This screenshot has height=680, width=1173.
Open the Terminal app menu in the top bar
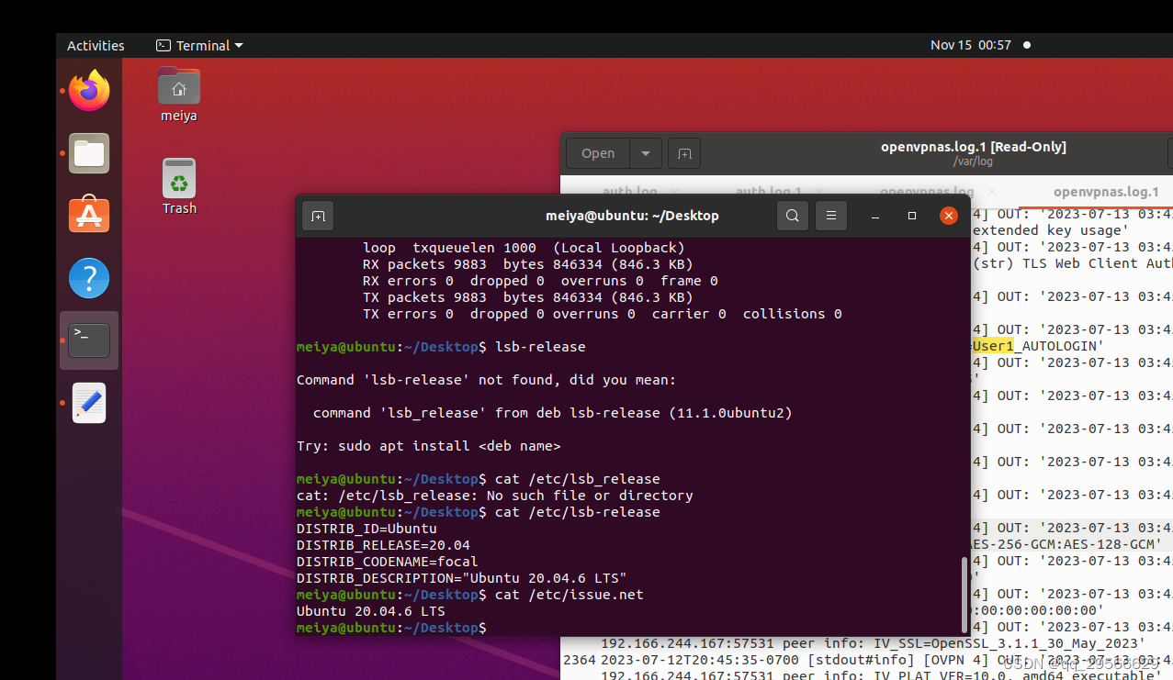point(199,45)
